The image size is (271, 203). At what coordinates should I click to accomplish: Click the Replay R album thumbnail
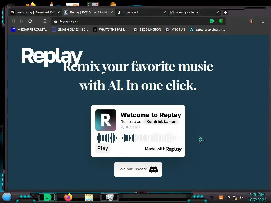coord(106,120)
